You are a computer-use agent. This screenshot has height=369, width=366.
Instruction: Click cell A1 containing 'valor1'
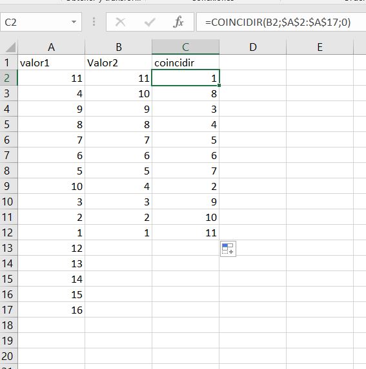click(52, 62)
